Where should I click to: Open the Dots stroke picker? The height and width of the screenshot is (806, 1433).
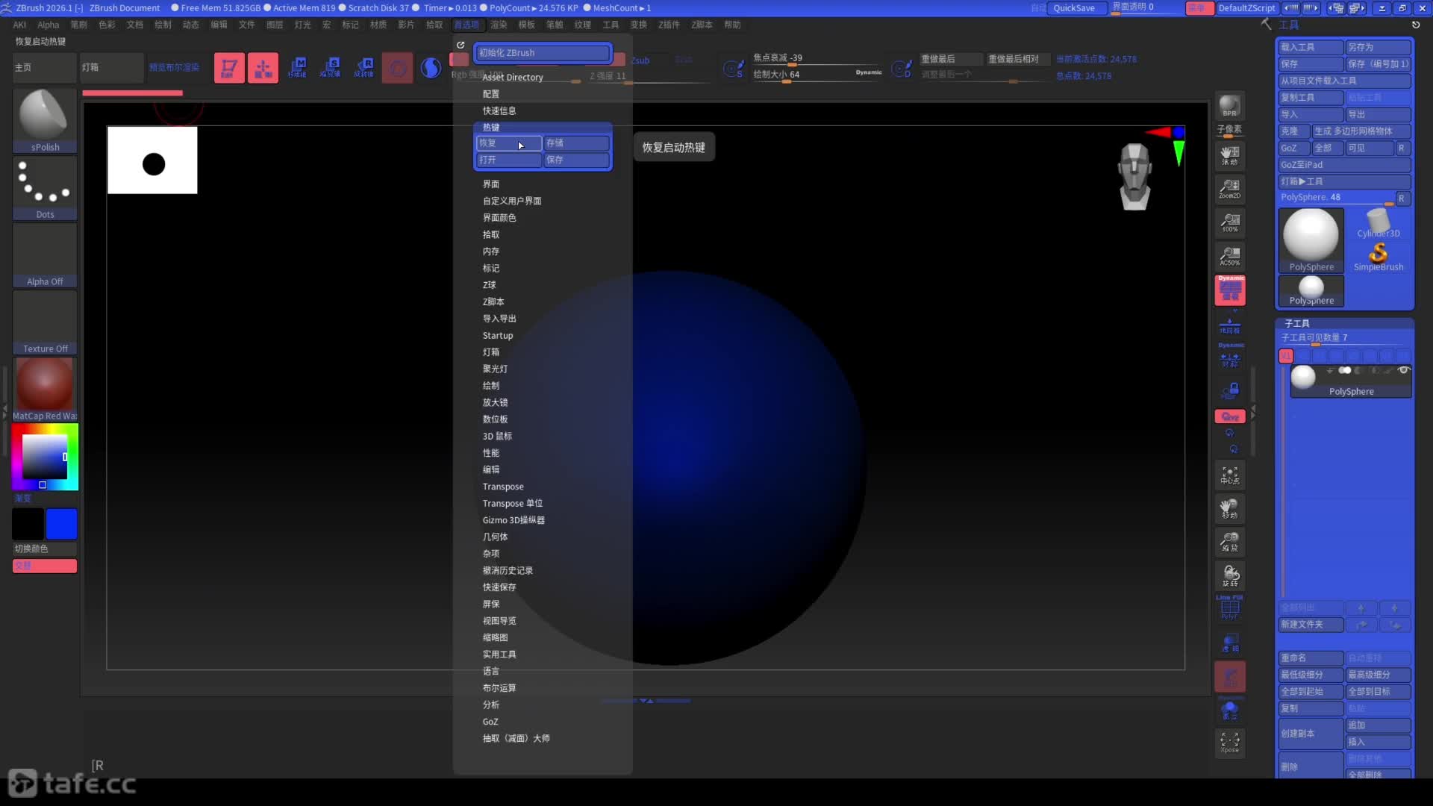pyautogui.click(x=45, y=188)
